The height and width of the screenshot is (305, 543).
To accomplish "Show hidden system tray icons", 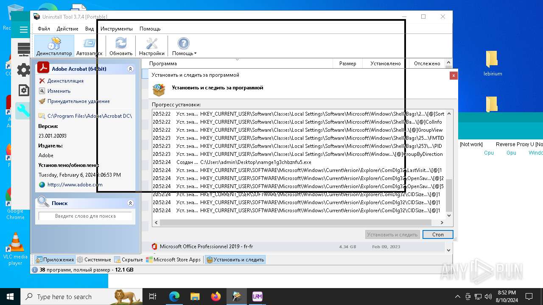I will coord(457,297).
